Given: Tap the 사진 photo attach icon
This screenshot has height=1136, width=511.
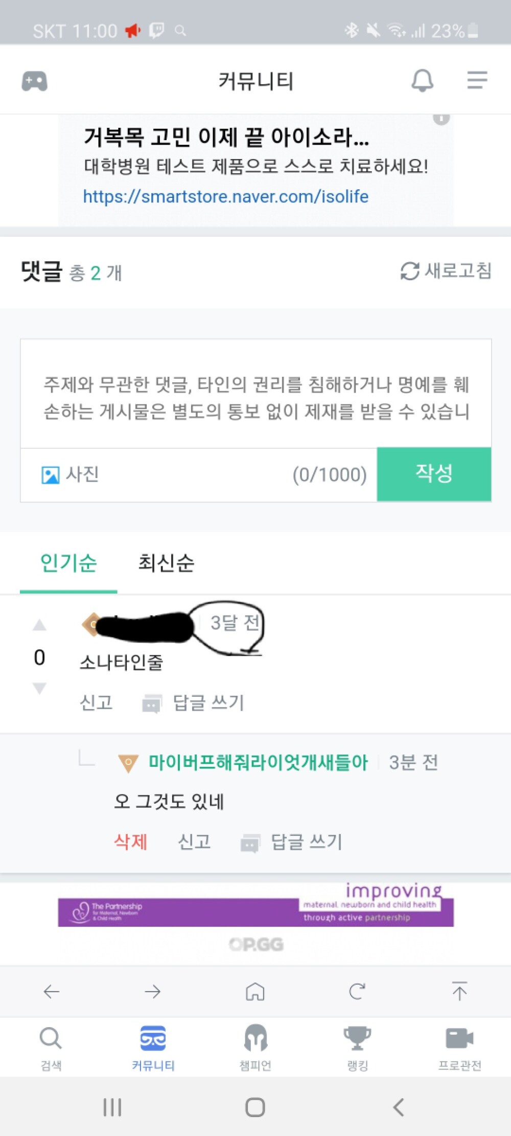Looking at the screenshot, I should [50, 475].
